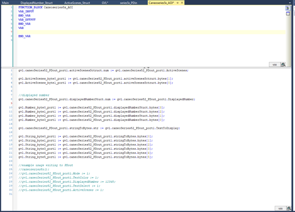This screenshot has height=212, width=295.
Task: Pin the Caneoseries5x_AOI tab
Action: point(177,3)
